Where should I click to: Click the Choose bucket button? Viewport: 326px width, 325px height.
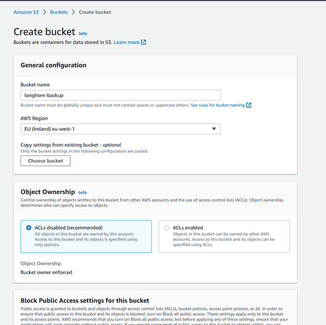(x=45, y=161)
